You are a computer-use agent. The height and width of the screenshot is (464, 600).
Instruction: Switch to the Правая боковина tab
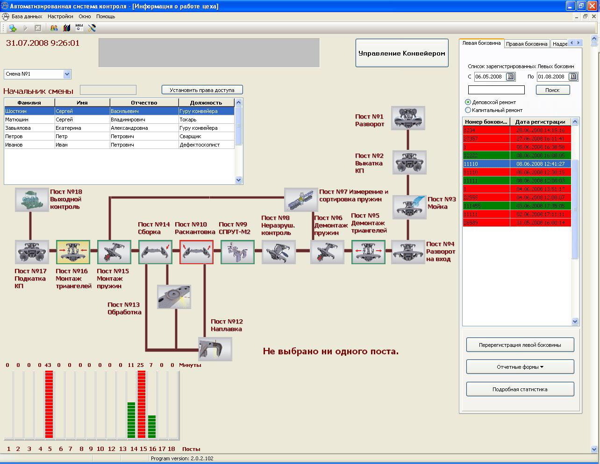pyautogui.click(x=526, y=44)
